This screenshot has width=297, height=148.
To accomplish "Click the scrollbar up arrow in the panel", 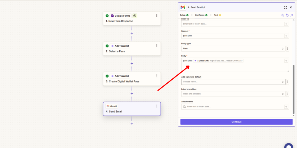I will pos(294,20).
